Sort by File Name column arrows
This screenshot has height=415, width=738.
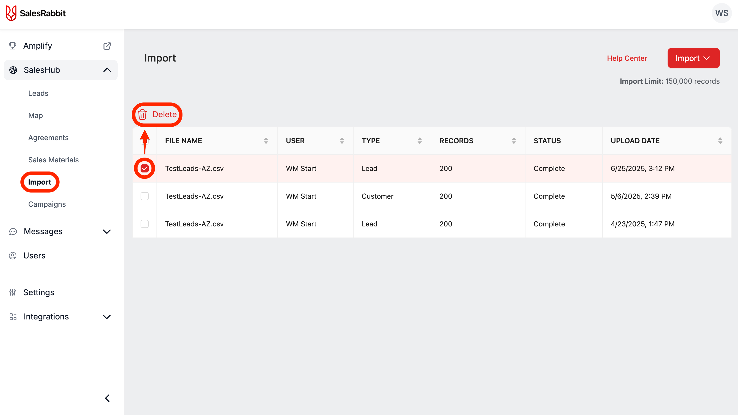tap(266, 140)
